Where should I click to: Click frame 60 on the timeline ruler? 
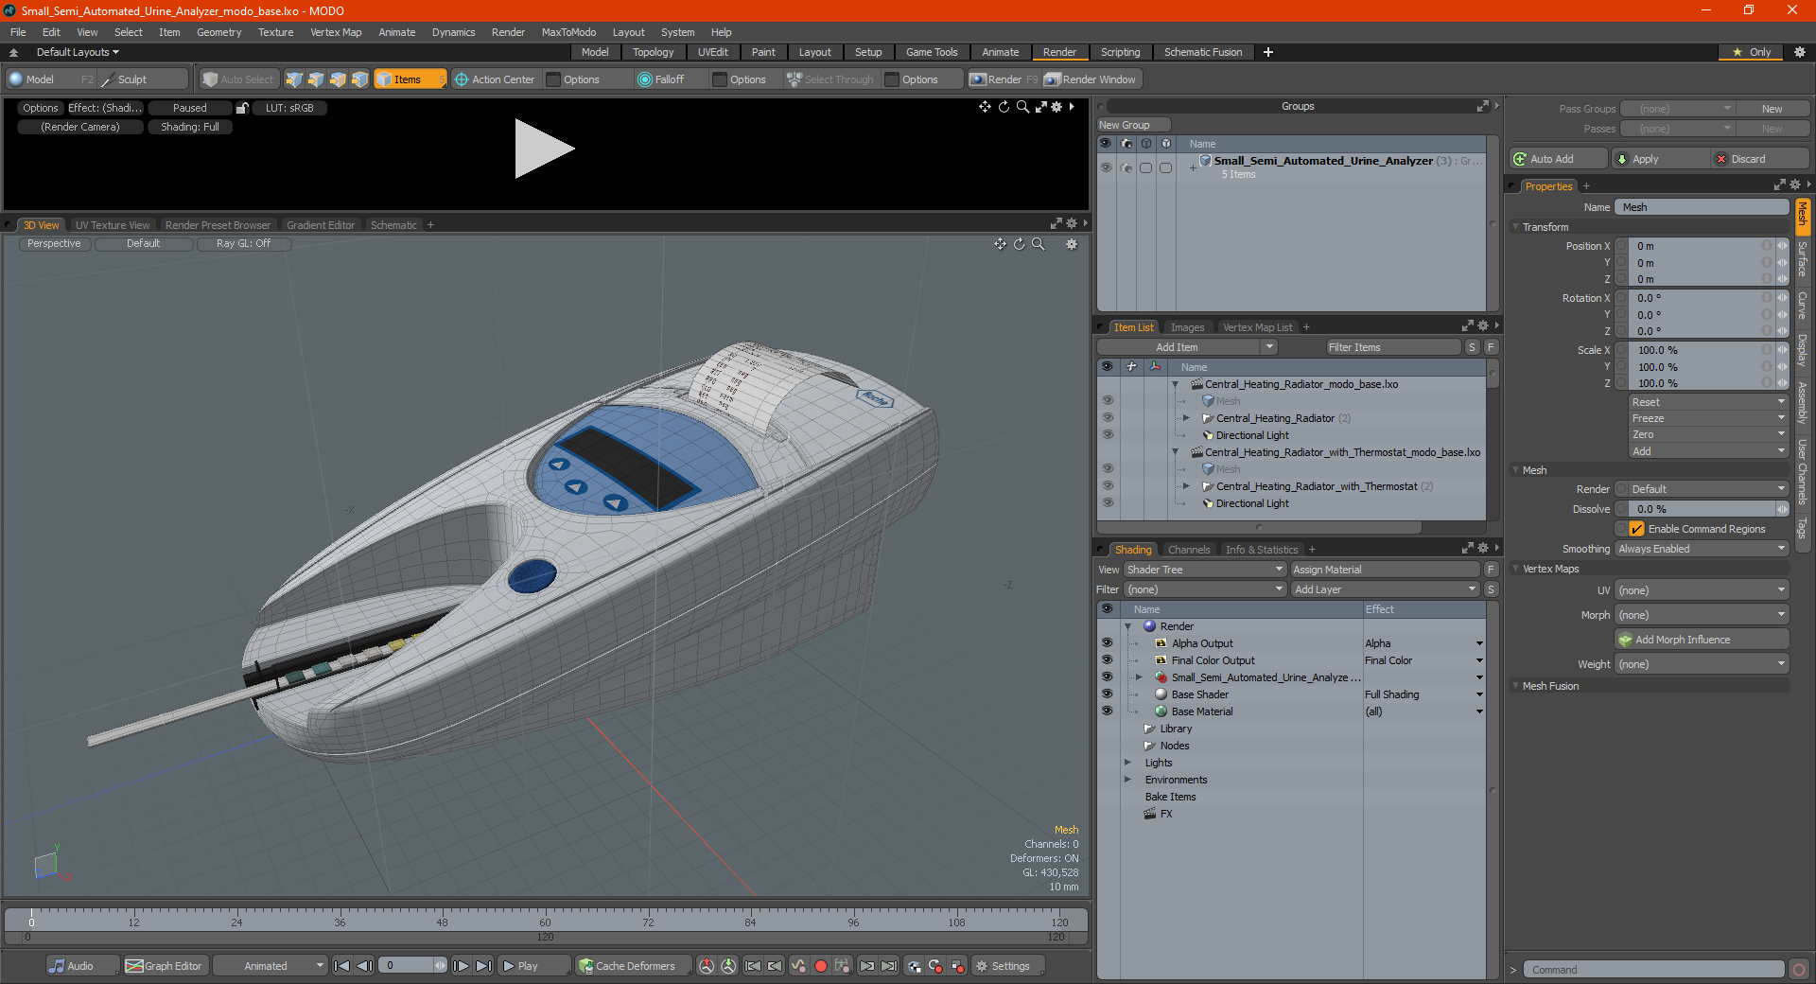[545, 919]
